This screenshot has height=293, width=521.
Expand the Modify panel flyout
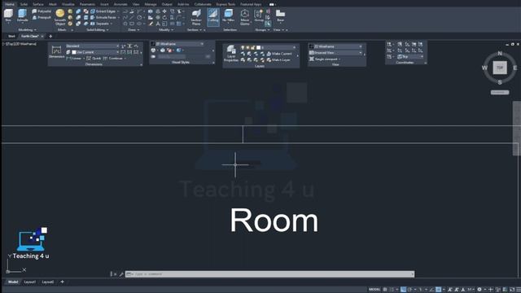[x=166, y=30]
